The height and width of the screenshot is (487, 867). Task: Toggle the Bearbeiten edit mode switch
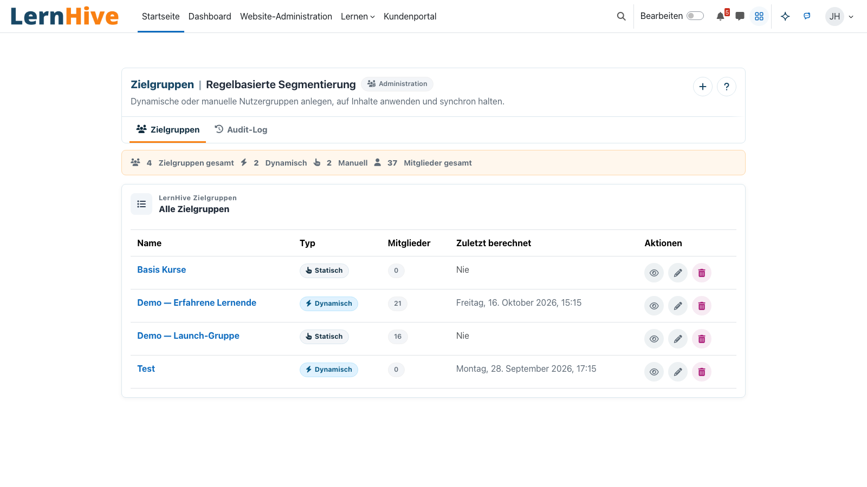tap(695, 16)
